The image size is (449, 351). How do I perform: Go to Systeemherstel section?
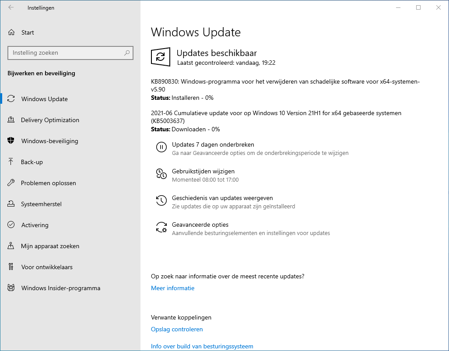click(41, 204)
